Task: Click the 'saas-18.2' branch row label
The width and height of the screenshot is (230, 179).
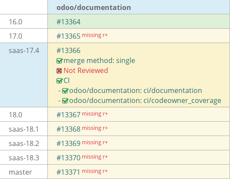Action: (24, 144)
